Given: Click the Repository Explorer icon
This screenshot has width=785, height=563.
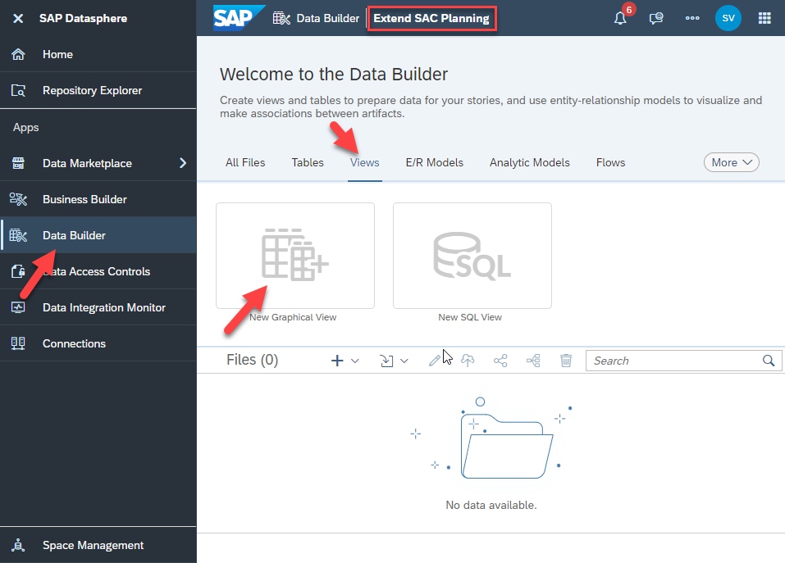Looking at the screenshot, I should click(18, 90).
